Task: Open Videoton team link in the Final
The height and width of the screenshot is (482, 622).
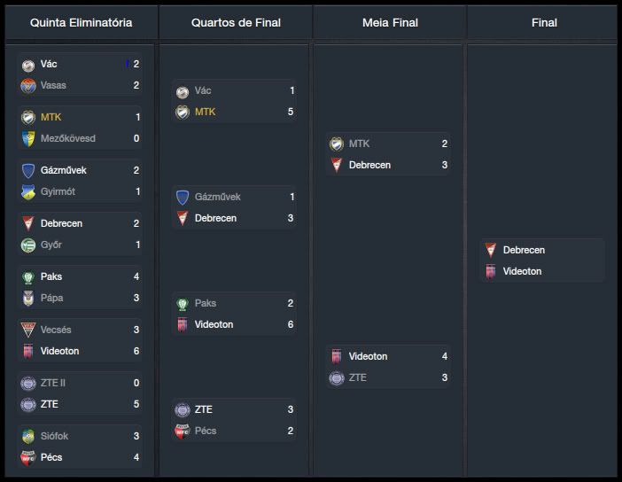Action: [x=522, y=272]
